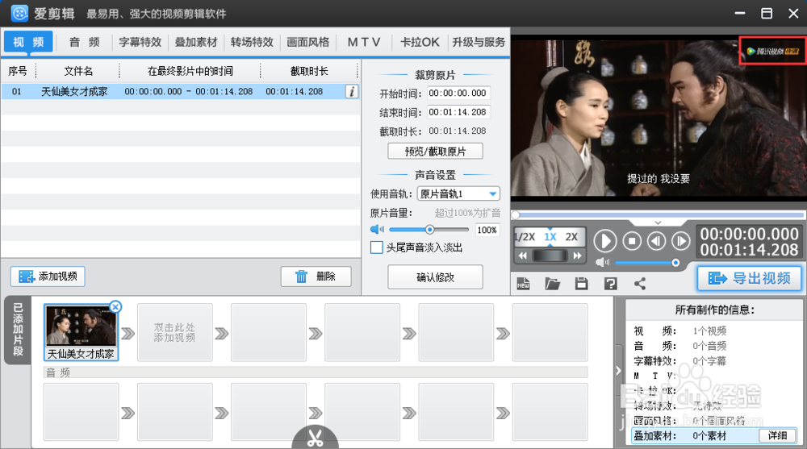Screen dimensions: 807x449
Task: Adjust the player volume slider handle
Action: click(x=675, y=263)
